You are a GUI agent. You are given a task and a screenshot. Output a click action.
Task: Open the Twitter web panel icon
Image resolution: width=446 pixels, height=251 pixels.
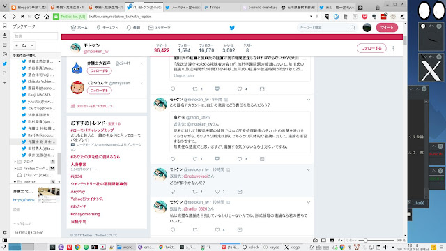click(5, 63)
